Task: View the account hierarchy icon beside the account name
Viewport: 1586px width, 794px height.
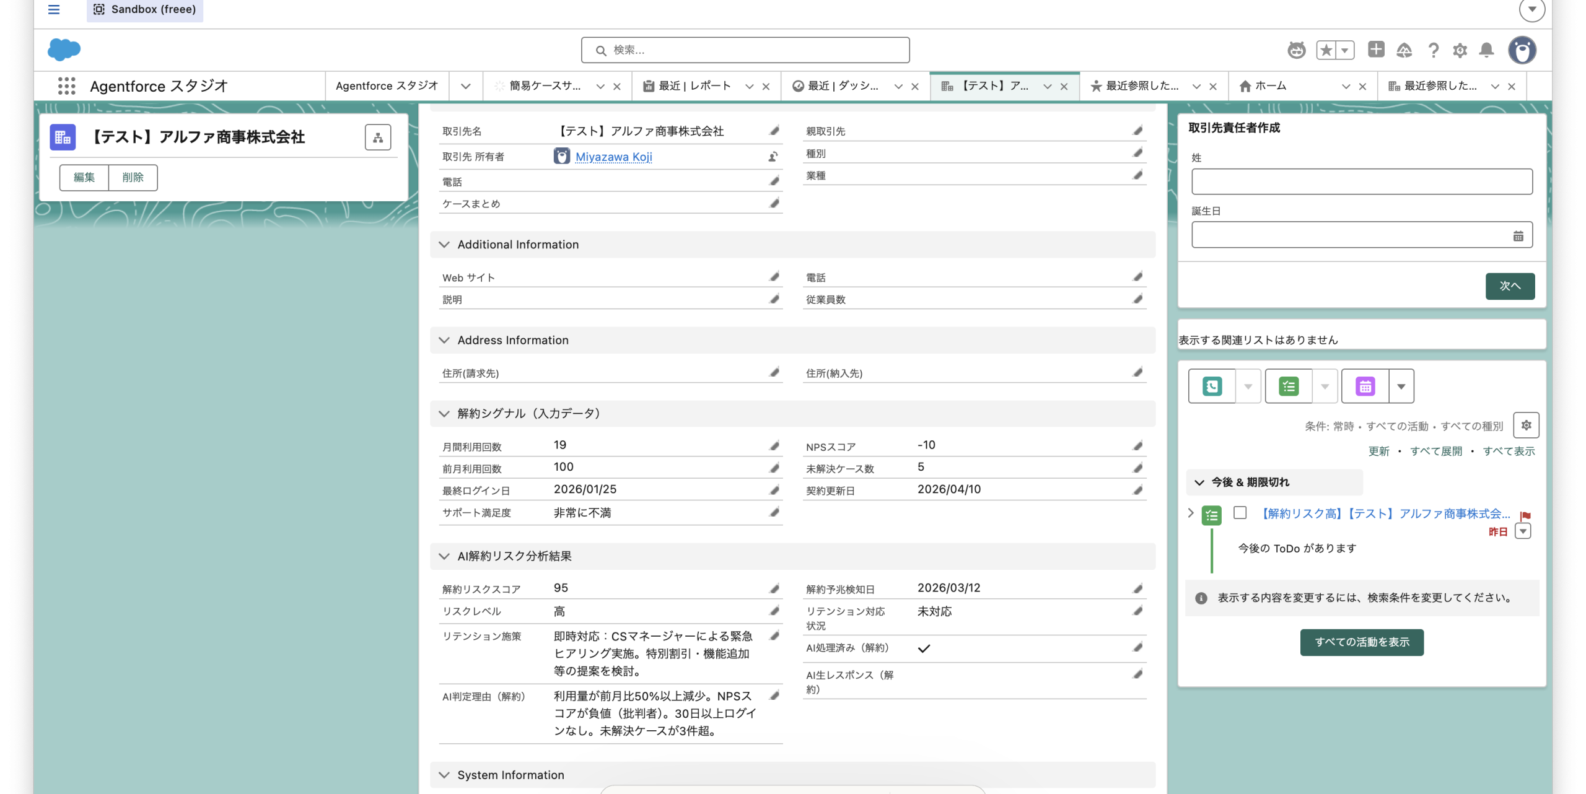Action: point(377,137)
